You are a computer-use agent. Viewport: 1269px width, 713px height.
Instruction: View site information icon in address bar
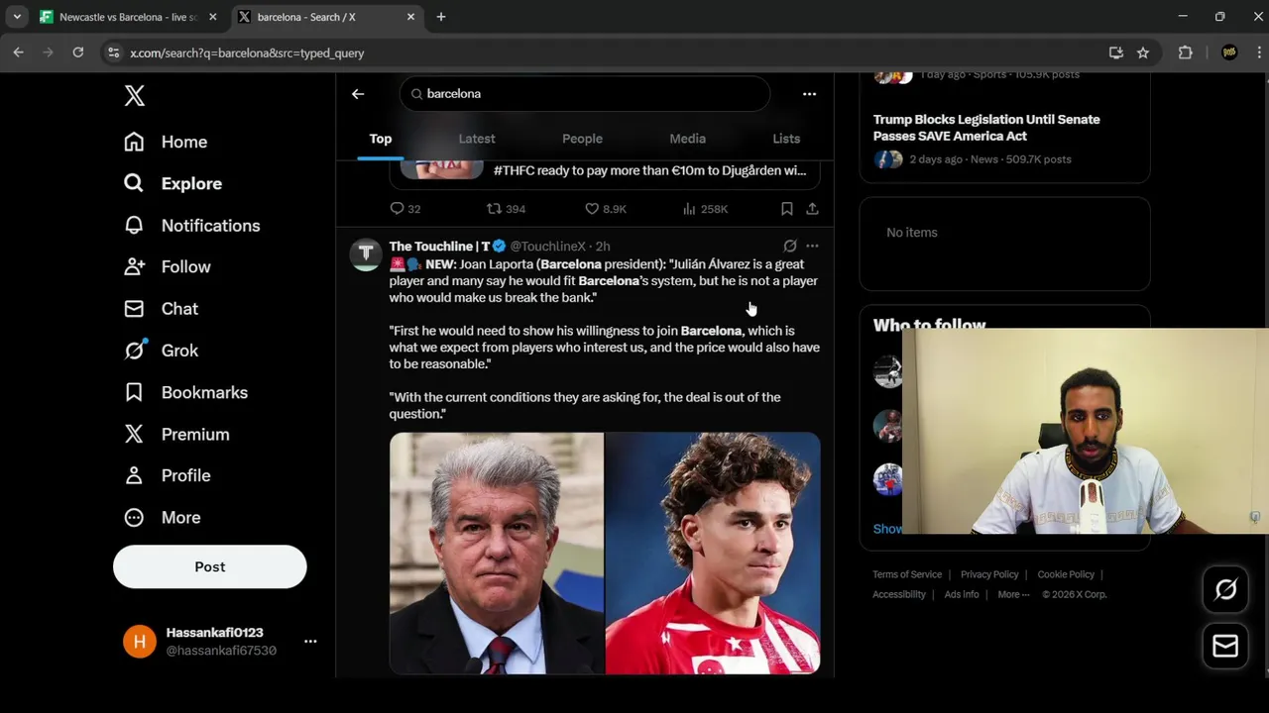click(113, 52)
